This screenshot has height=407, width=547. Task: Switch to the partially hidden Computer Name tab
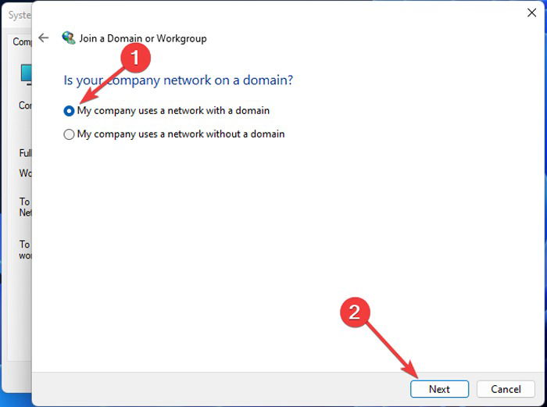coord(22,41)
